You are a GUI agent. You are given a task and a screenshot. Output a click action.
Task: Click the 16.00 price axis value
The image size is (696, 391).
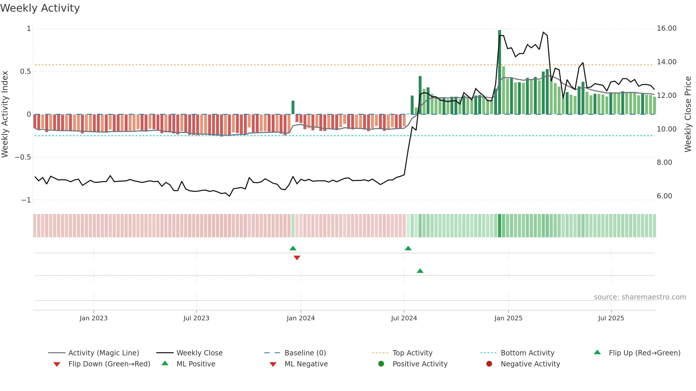(666, 28)
